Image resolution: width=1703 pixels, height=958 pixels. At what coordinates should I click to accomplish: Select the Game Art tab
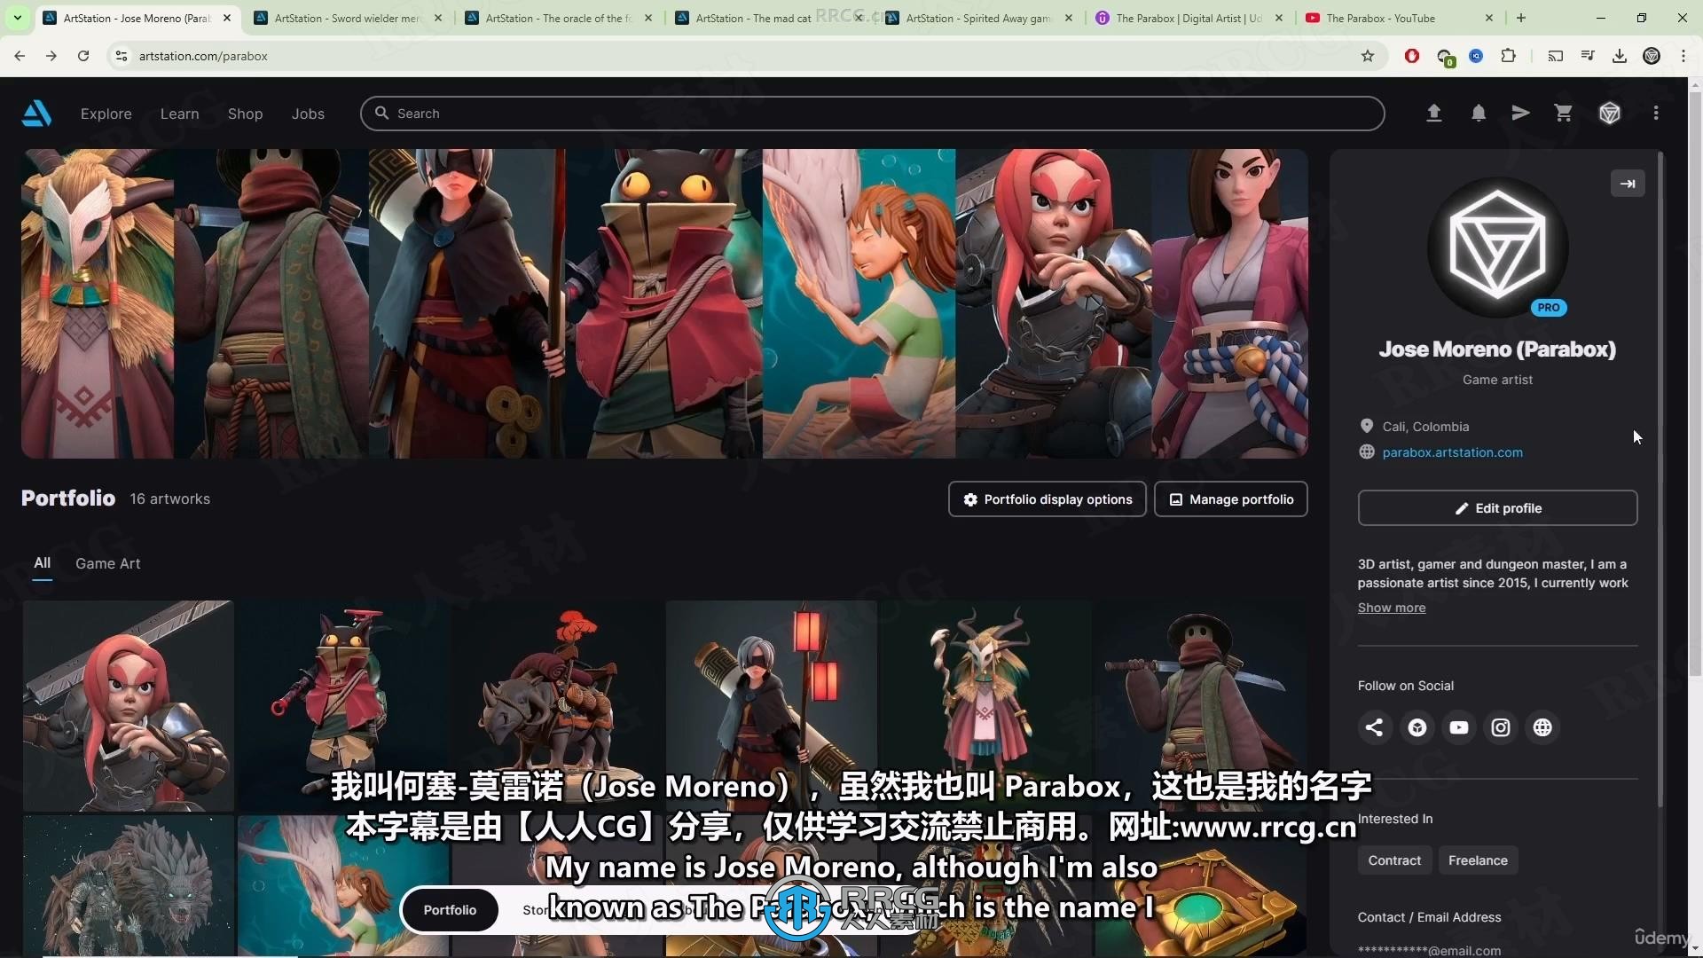pyautogui.click(x=107, y=562)
